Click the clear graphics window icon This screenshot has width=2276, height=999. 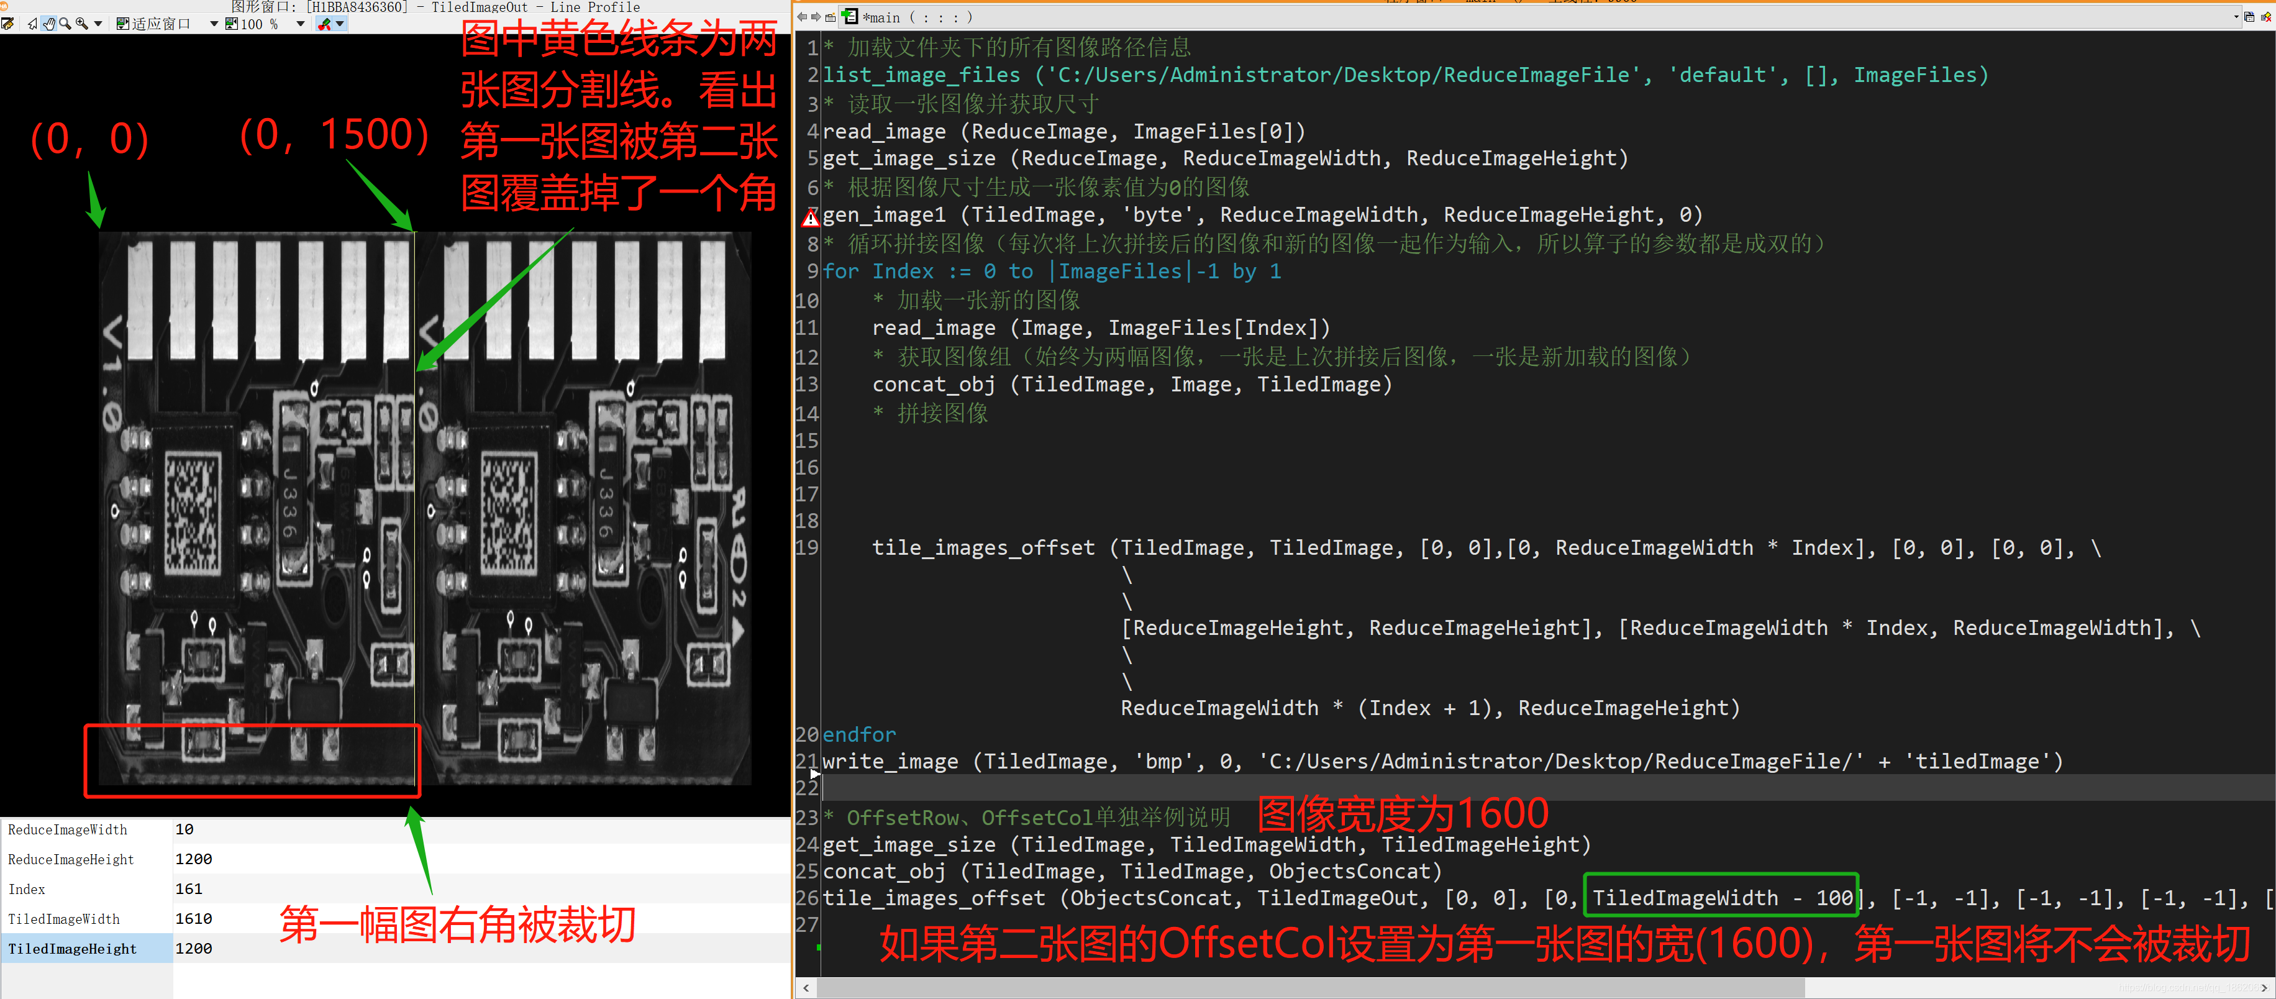[7, 24]
